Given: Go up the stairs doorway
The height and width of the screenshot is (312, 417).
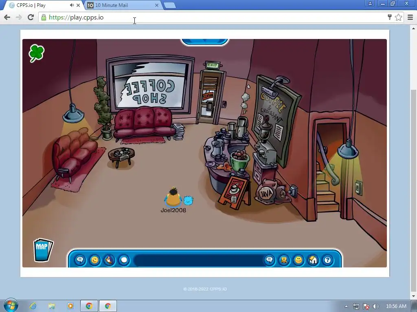Looking at the screenshot, I should pos(330,170).
